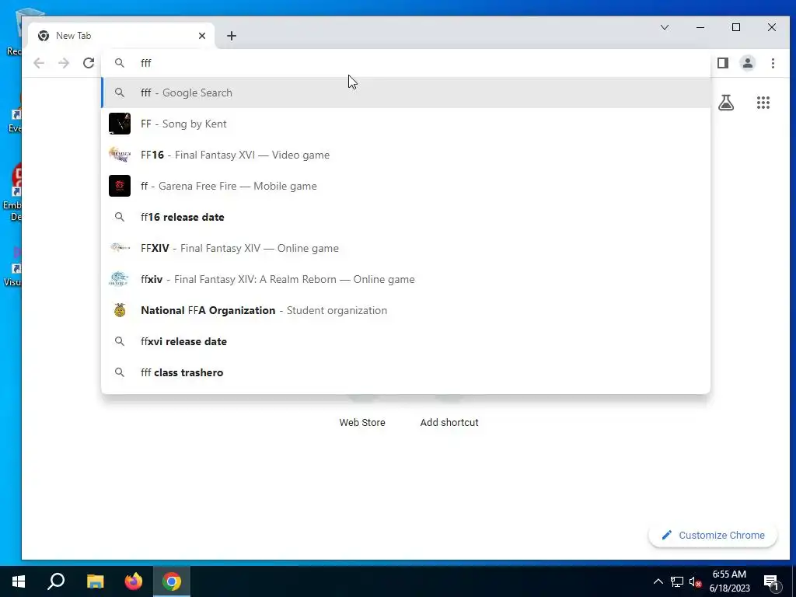Close the New Tab tab
Image resolution: width=796 pixels, height=597 pixels.
(202, 36)
